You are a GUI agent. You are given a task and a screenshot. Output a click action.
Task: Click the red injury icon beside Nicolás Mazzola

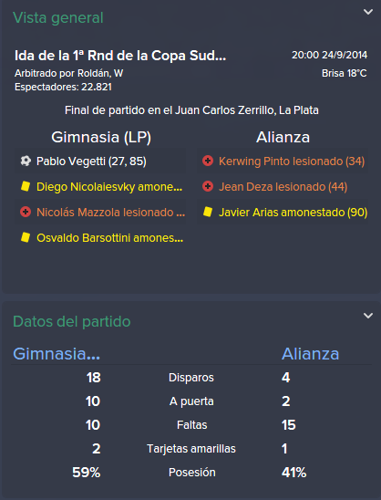[26, 212]
